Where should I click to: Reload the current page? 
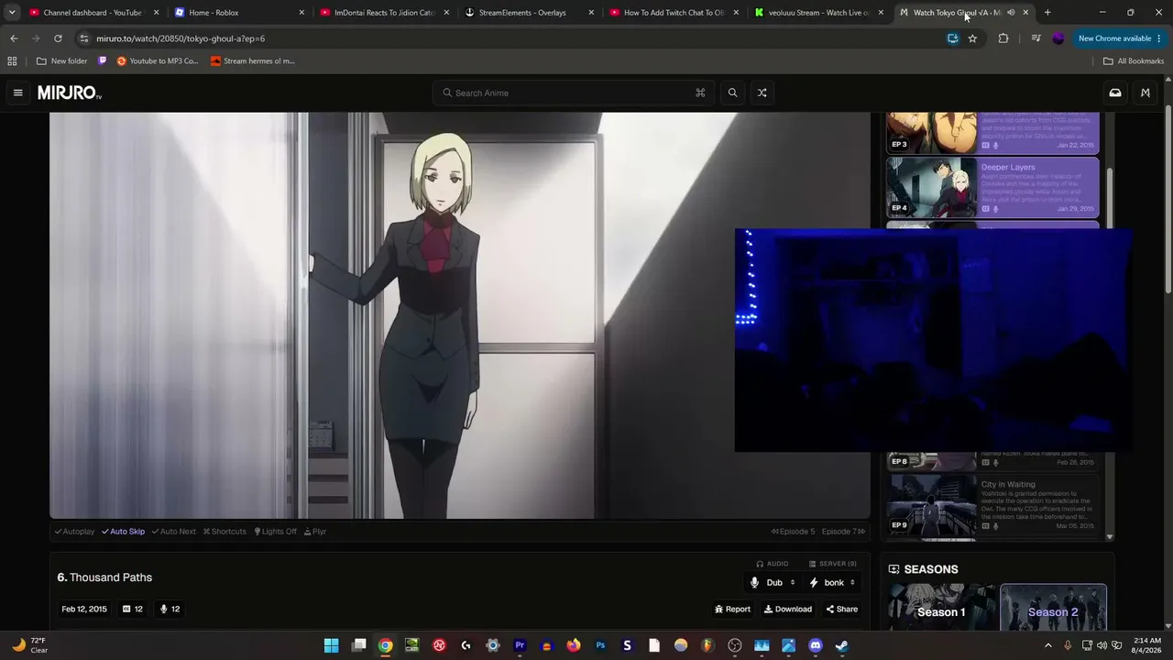pos(58,38)
